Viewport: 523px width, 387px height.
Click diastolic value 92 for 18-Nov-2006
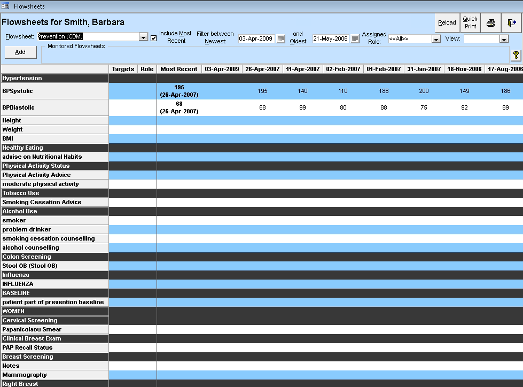pyautogui.click(x=464, y=108)
